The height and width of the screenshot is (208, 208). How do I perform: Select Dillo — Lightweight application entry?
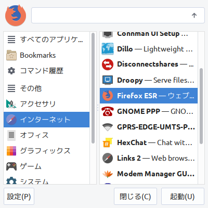149,49
